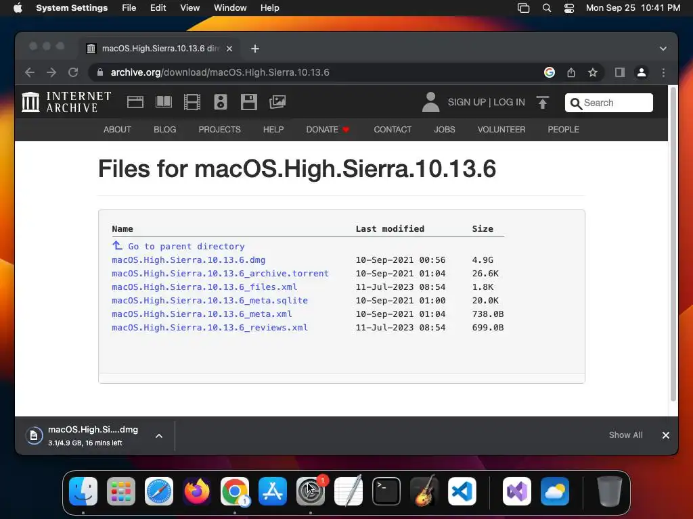
Task: Open the tab search dropdown chevron
Action: pos(663,49)
